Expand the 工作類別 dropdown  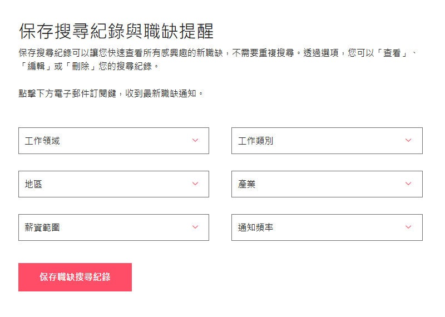(x=327, y=141)
